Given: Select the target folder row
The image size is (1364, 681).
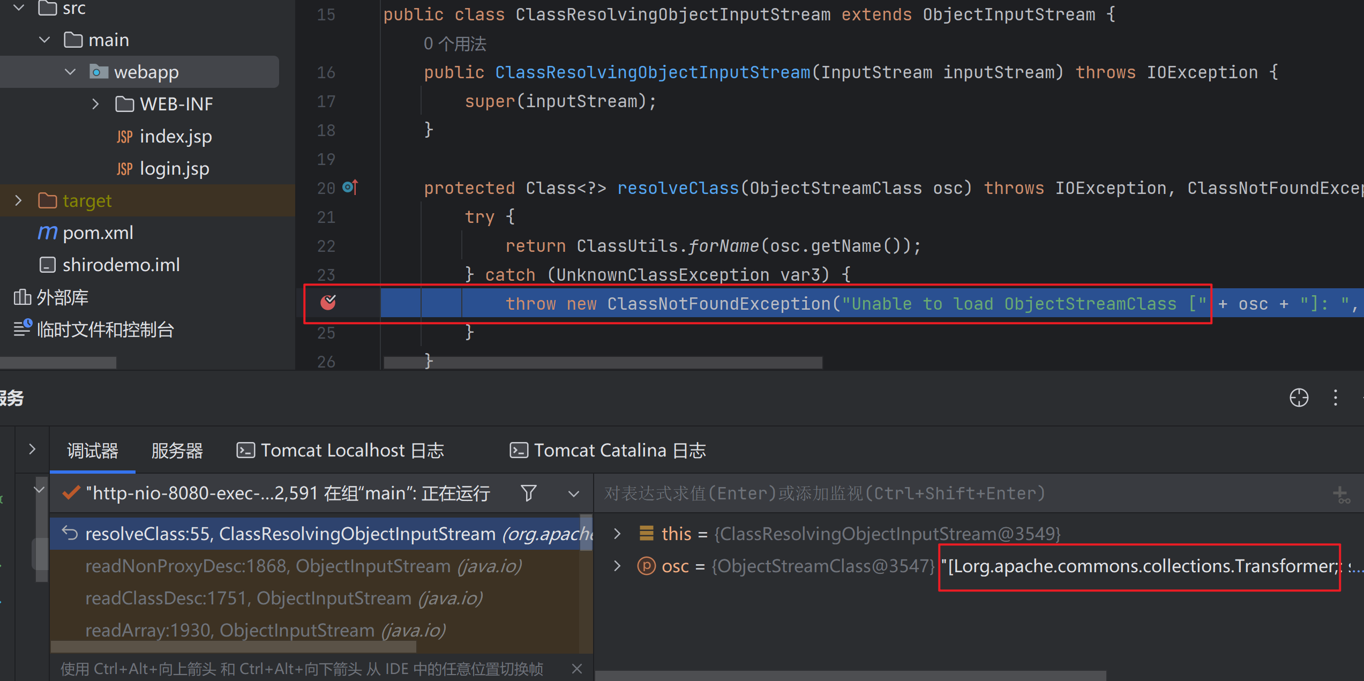Looking at the screenshot, I should tap(147, 200).
